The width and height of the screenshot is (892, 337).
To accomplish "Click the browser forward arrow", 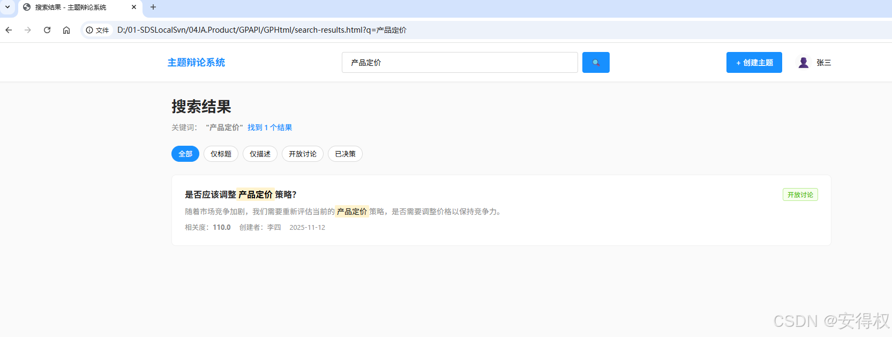I will pos(28,30).
